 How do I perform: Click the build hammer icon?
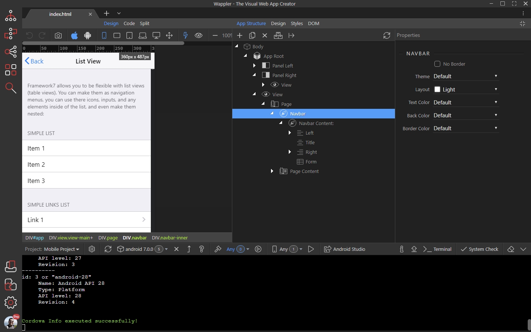click(218, 249)
